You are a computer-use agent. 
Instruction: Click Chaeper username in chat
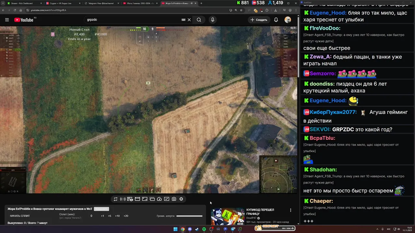point(321,201)
